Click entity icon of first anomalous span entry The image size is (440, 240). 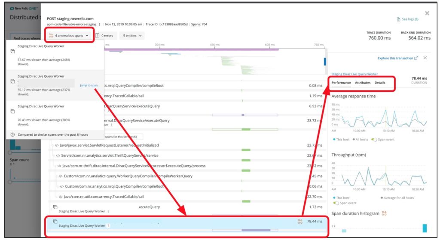coord(12,52)
